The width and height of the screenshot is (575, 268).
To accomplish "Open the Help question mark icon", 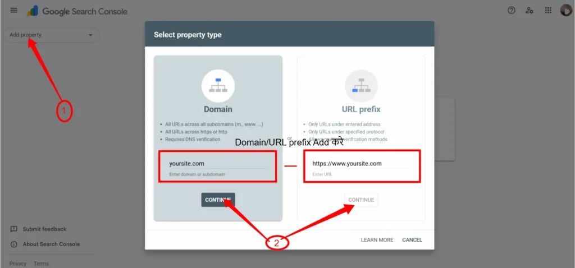I will pos(512,10).
